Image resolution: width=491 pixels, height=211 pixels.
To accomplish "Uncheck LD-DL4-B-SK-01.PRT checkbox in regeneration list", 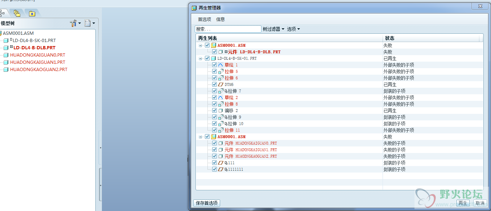I will click(x=207, y=58).
